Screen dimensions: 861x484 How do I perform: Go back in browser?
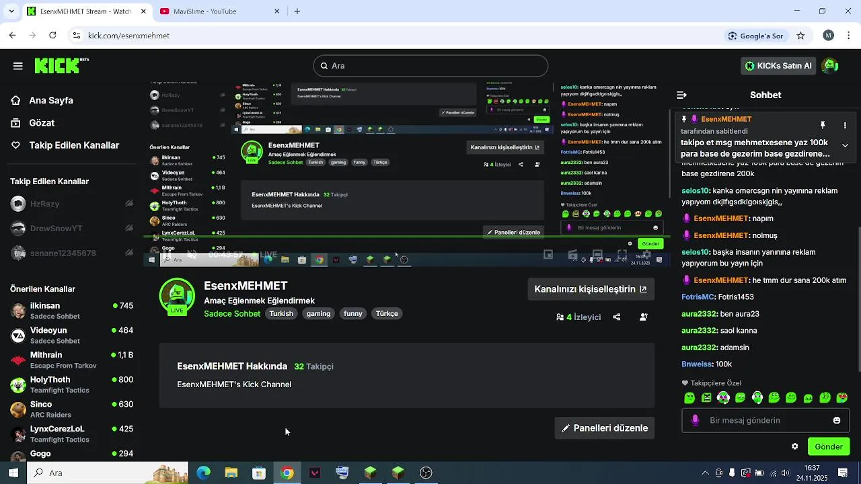coord(12,36)
